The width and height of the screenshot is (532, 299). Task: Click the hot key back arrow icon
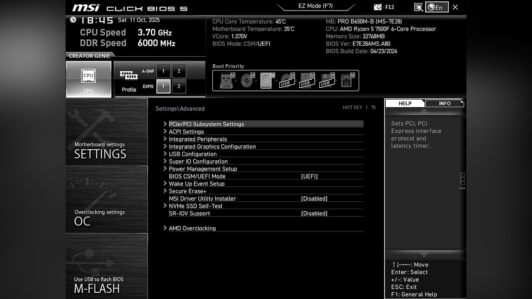(x=373, y=108)
